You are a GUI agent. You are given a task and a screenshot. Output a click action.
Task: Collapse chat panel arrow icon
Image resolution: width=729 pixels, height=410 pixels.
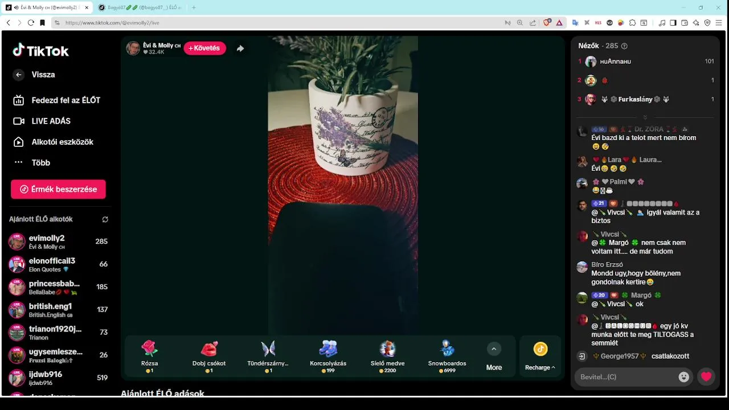click(x=581, y=356)
